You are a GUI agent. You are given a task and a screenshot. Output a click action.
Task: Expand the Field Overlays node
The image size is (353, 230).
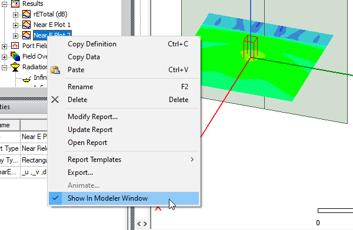[4, 57]
